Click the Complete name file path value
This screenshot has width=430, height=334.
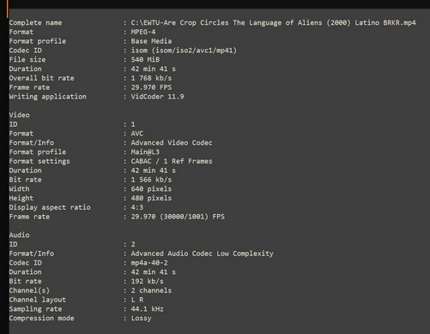pos(273,23)
